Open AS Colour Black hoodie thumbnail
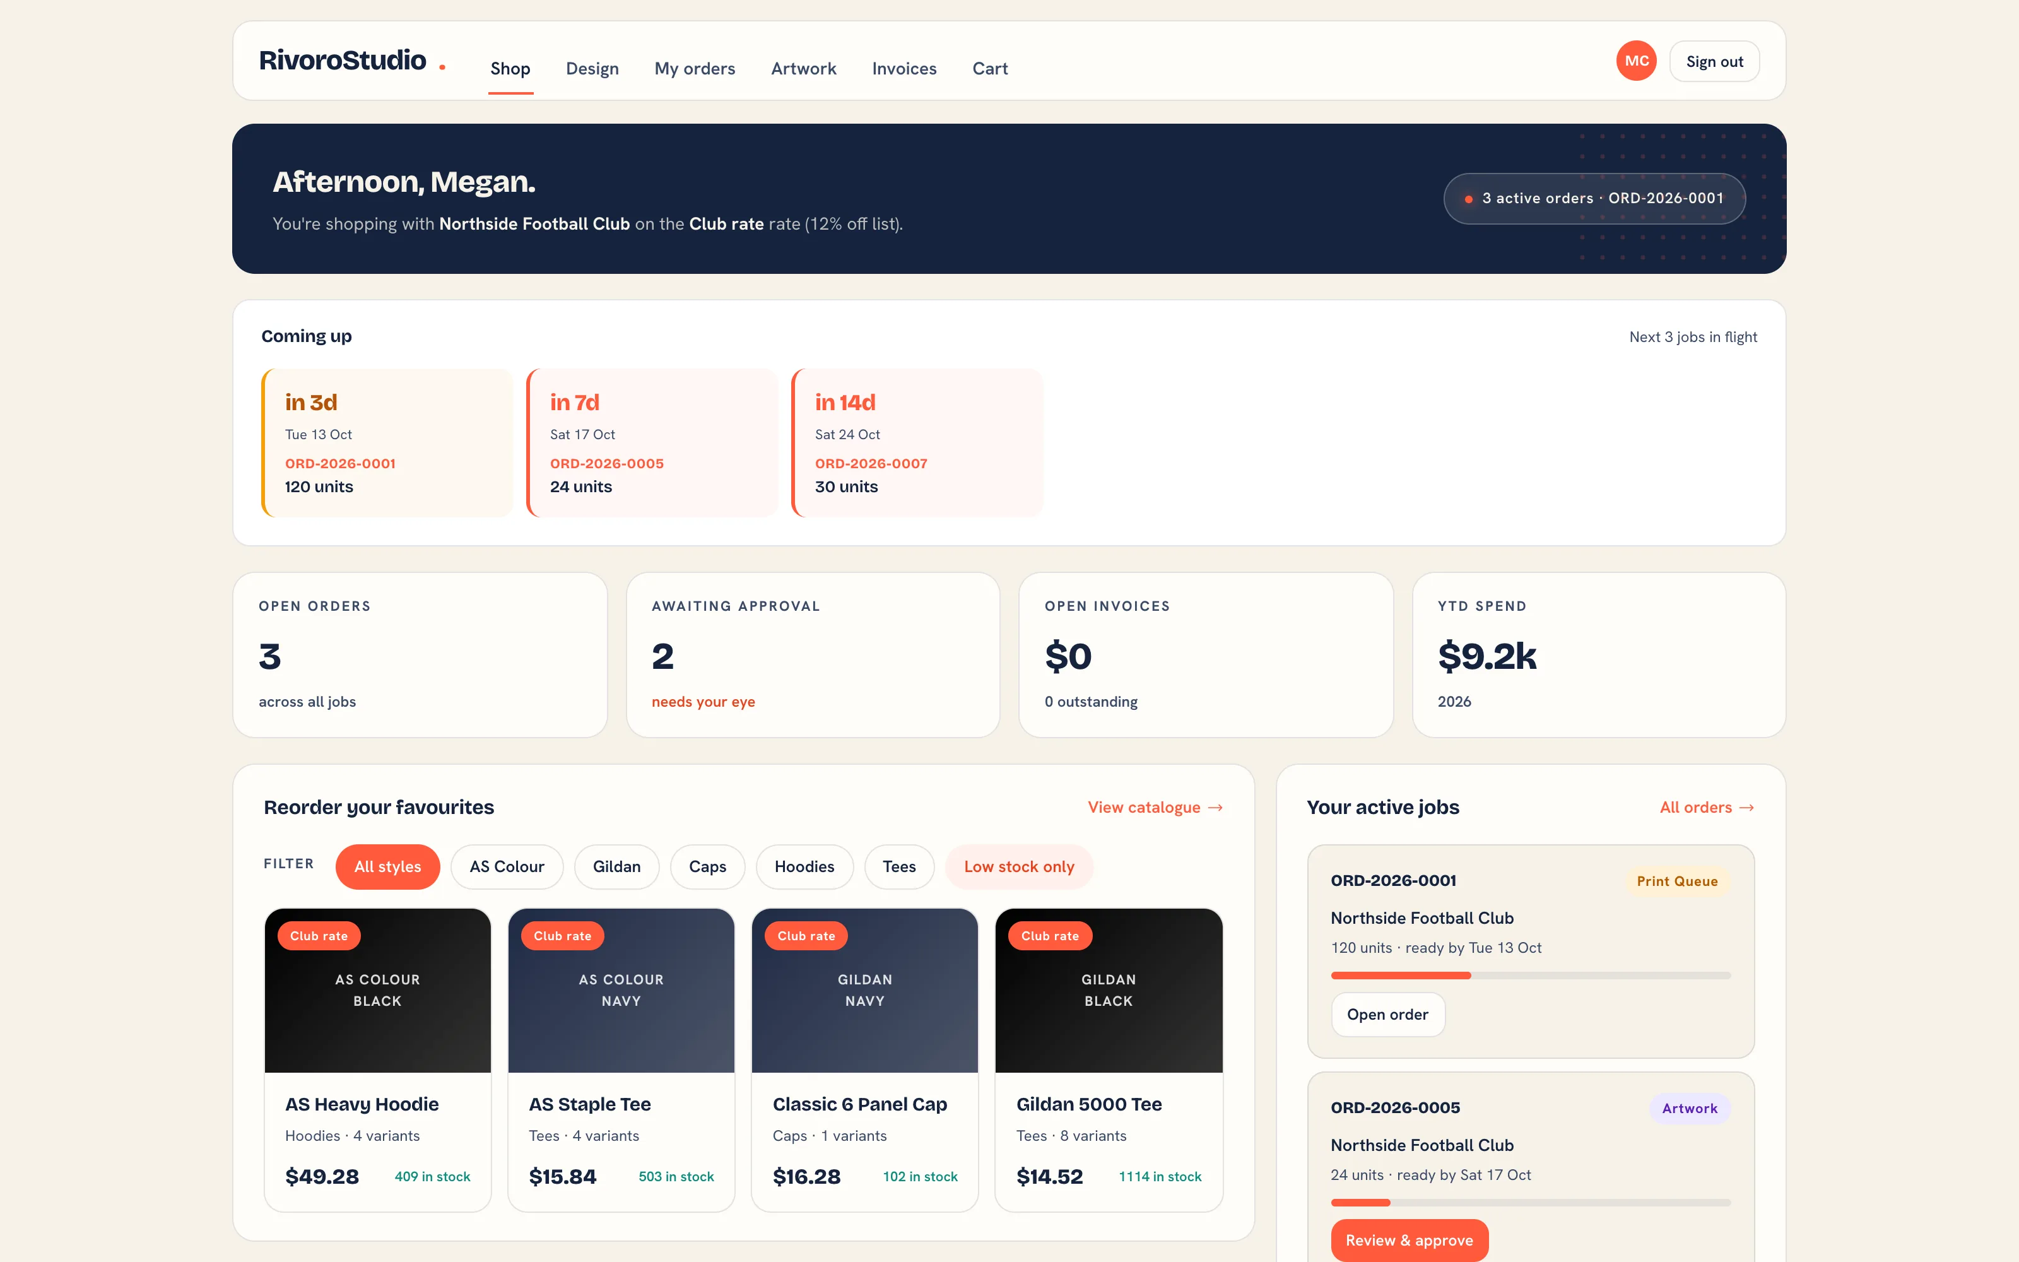Screen dimensions: 2019x1262 [377, 990]
